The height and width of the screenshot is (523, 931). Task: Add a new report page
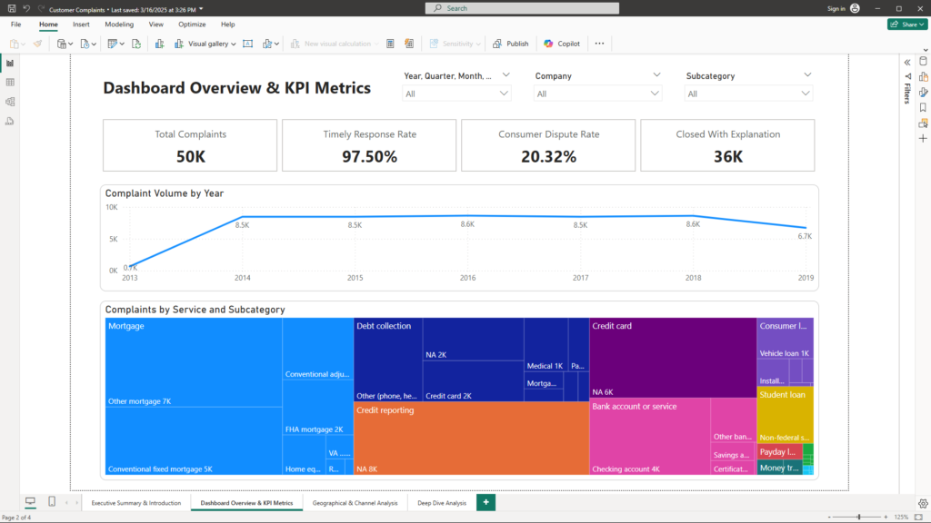tap(486, 502)
